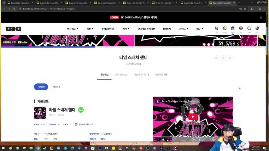Open the Chrome taskbar icon
Viewport: 269px width, 151px height.
[x=38, y=148]
